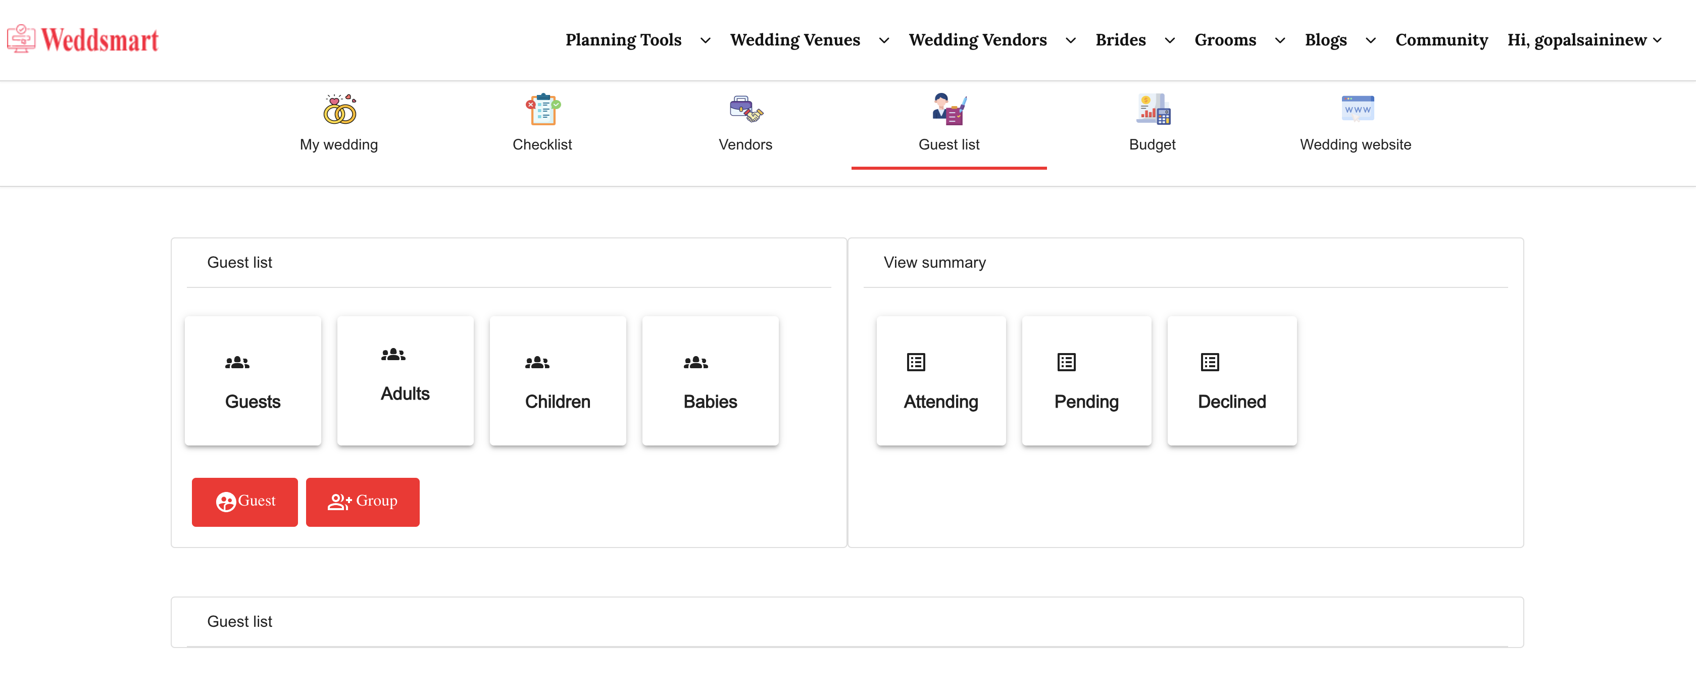Open the Blogs menu item
The width and height of the screenshot is (1696, 694).
tap(1325, 40)
